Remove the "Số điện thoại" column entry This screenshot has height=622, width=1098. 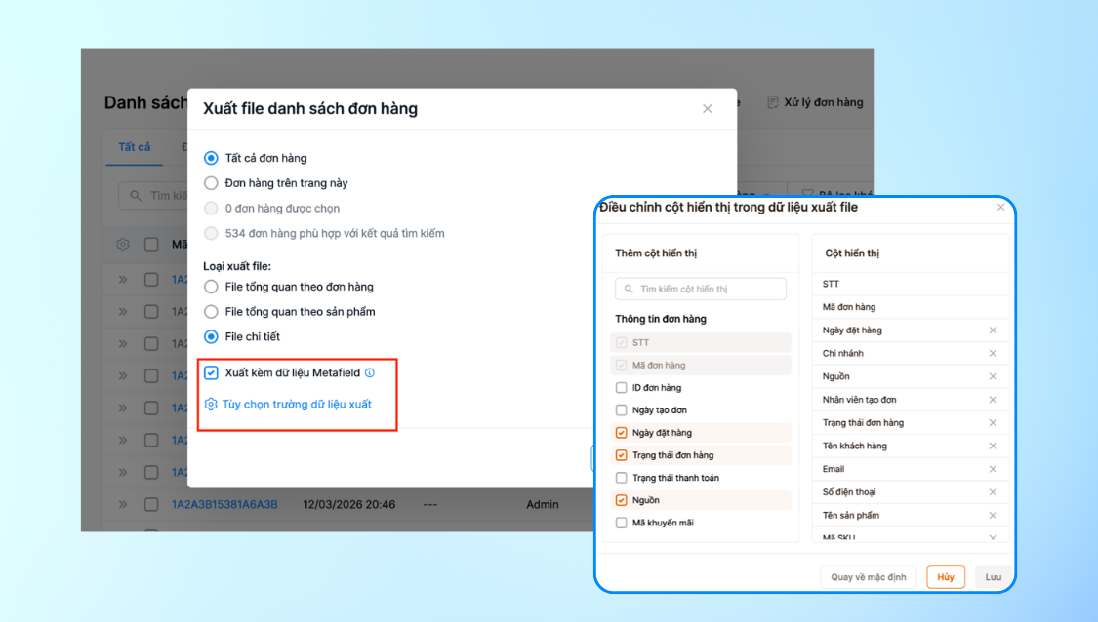993,491
